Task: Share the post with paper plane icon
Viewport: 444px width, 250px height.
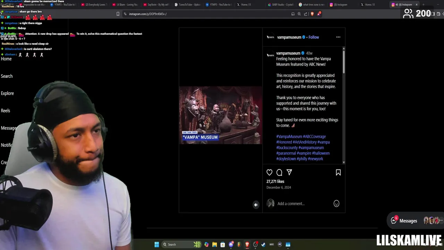Action: point(289,173)
